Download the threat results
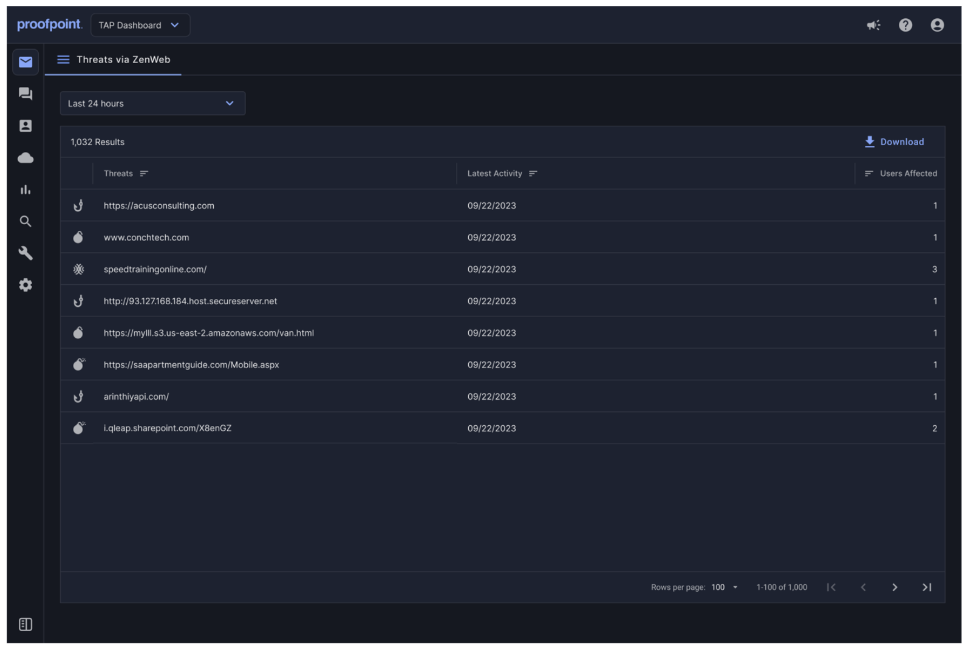This screenshot has height=650, width=968. pos(894,142)
